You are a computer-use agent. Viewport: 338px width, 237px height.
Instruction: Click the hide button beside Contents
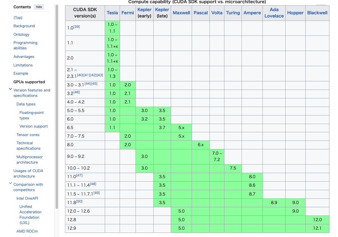tap(39, 7)
